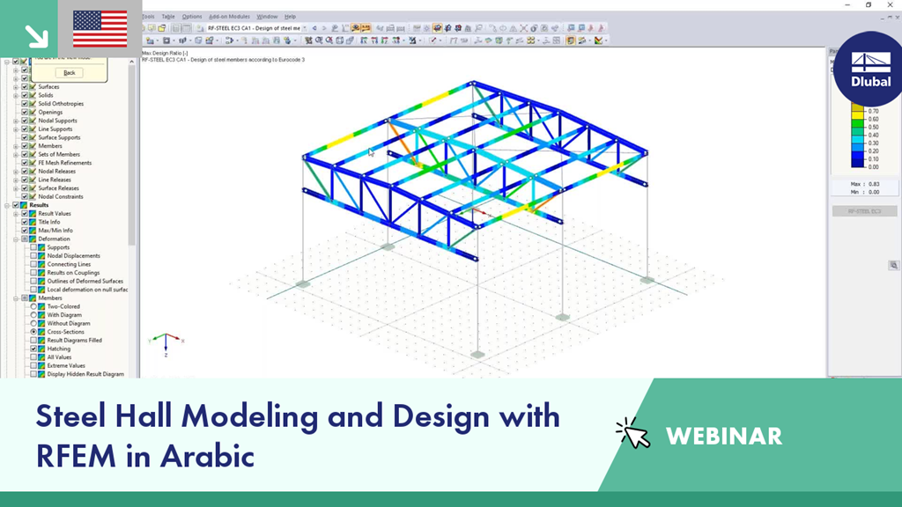Click the Extreme Values tree label
The height and width of the screenshot is (507, 902).
pyautogui.click(x=66, y=365)
